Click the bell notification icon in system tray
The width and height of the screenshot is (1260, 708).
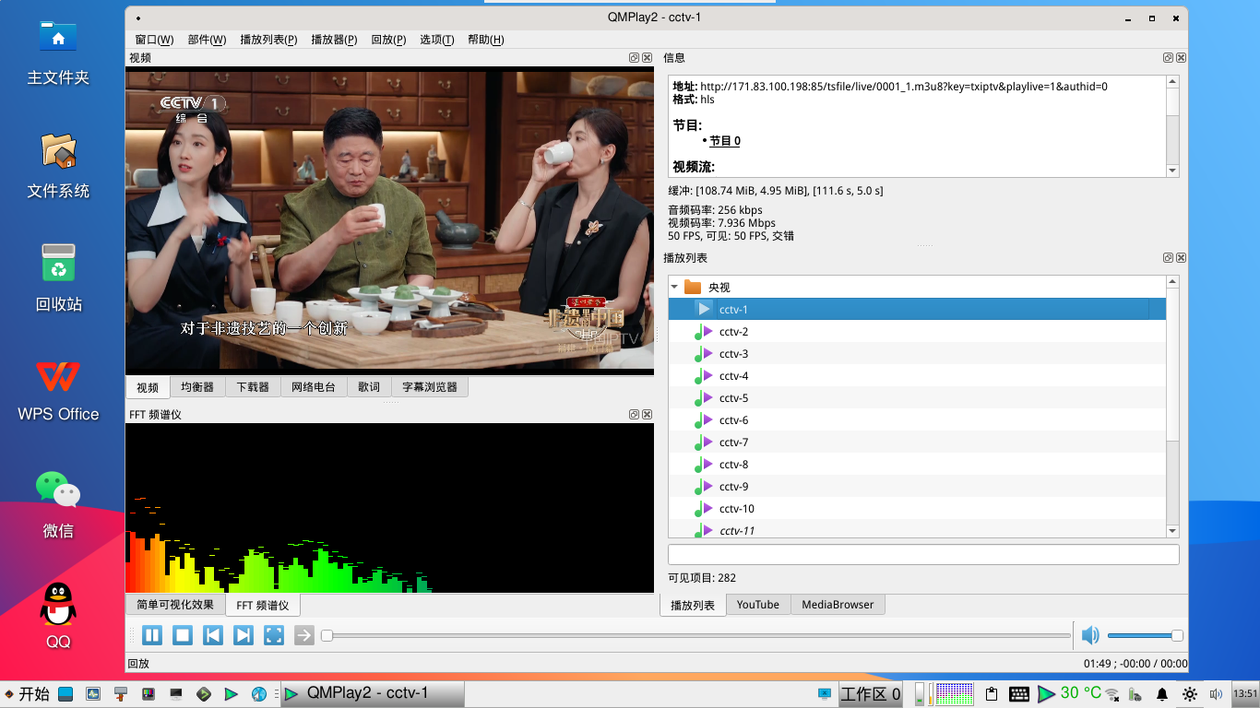[1160, 693]
